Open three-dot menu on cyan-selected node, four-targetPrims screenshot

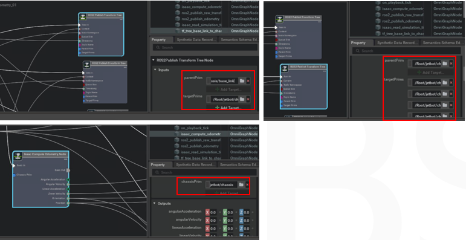[324, 71]
